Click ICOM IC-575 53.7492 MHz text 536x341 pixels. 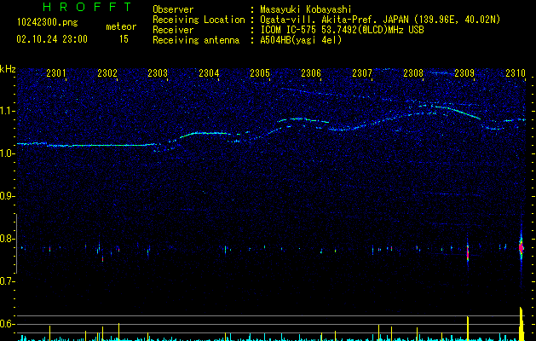coord(342,30)
